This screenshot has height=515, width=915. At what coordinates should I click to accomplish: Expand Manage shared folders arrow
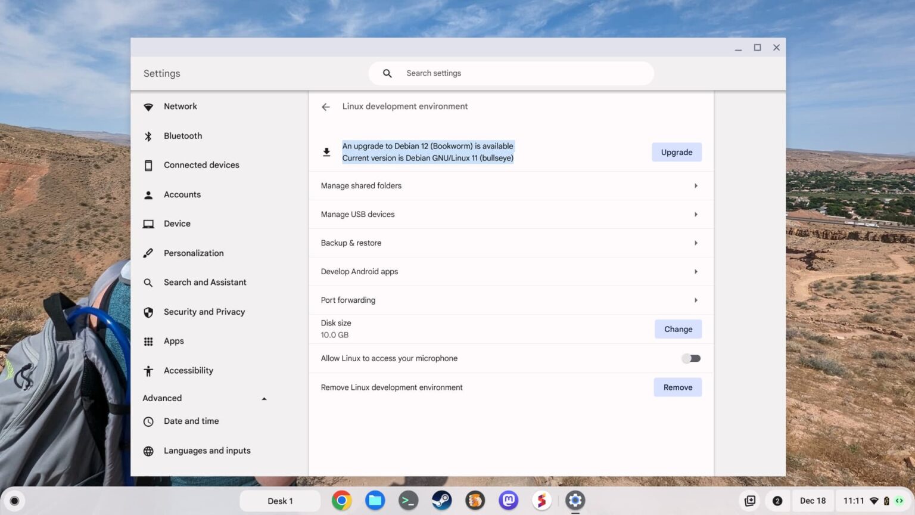point(695,186)
